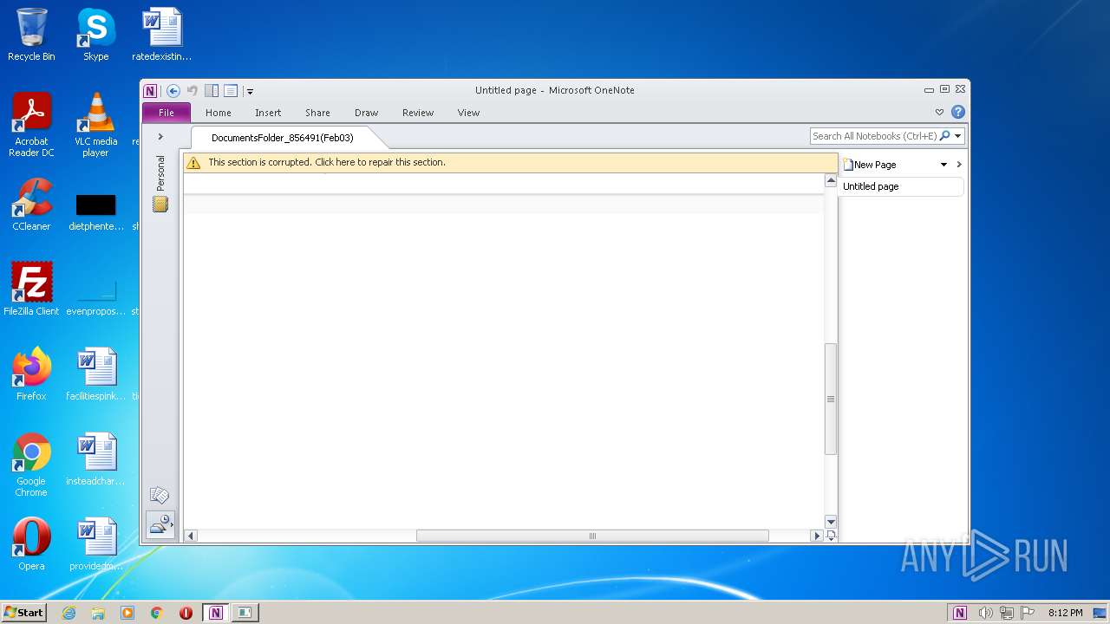Click OneNote icon in system tray
The height and width of the screenshot is (624, 1110).
coord(960,613)
